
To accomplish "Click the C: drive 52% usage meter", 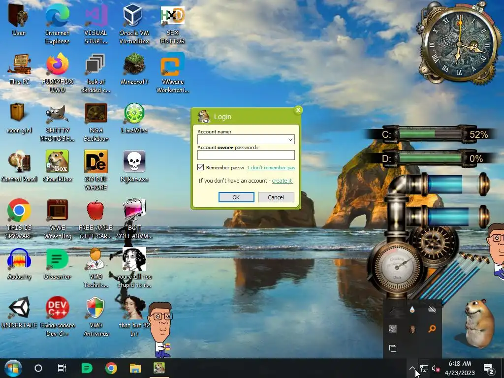I will coord(431,134).
